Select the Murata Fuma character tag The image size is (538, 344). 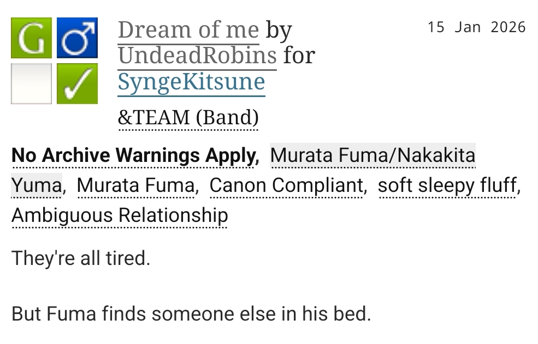click(x=135, y=186)
